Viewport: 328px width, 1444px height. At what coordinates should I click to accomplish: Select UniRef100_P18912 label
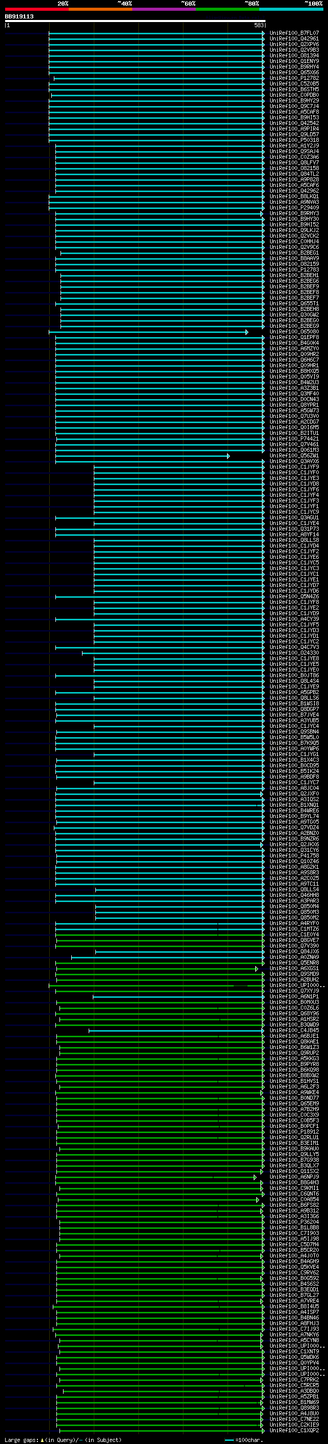[x=294, y=1132]
